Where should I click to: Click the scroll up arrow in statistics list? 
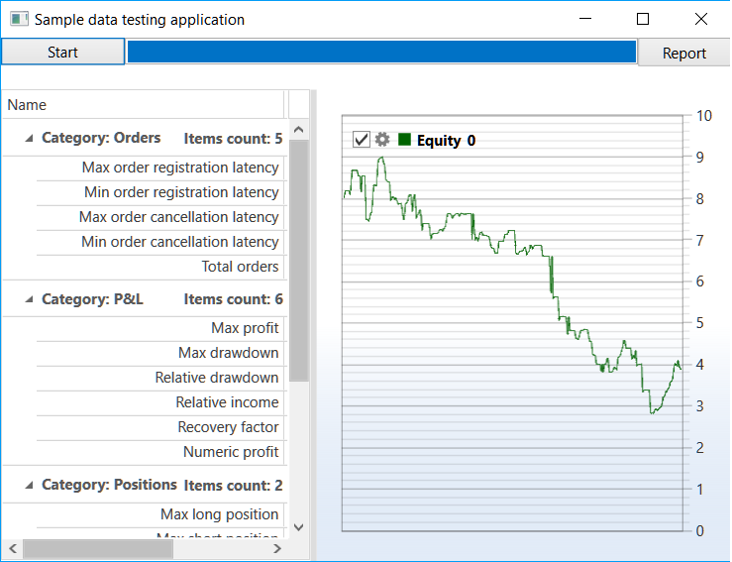(299, 130)
